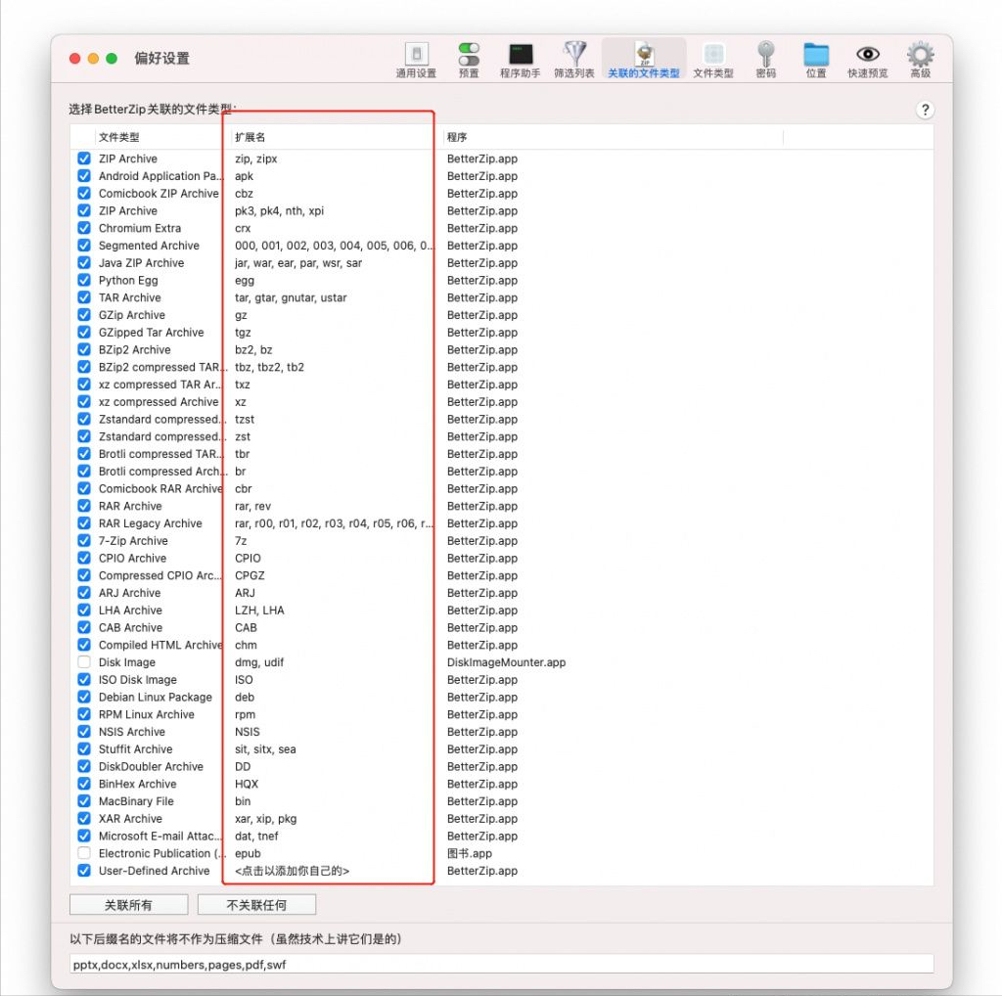Open the 密码 password settings icon

tap(764, 57)
